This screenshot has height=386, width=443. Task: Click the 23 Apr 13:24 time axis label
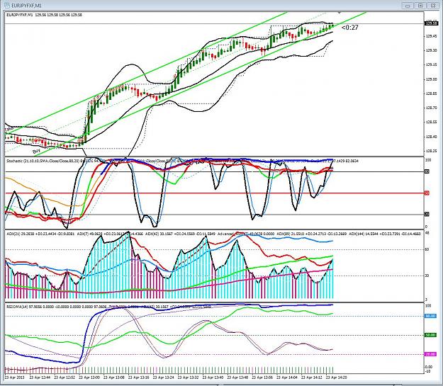(164, 378)
